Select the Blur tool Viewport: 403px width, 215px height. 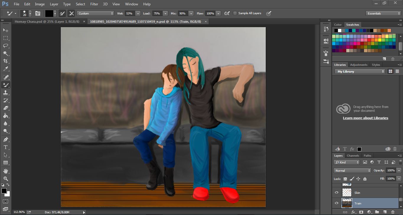tap(6, 124)
